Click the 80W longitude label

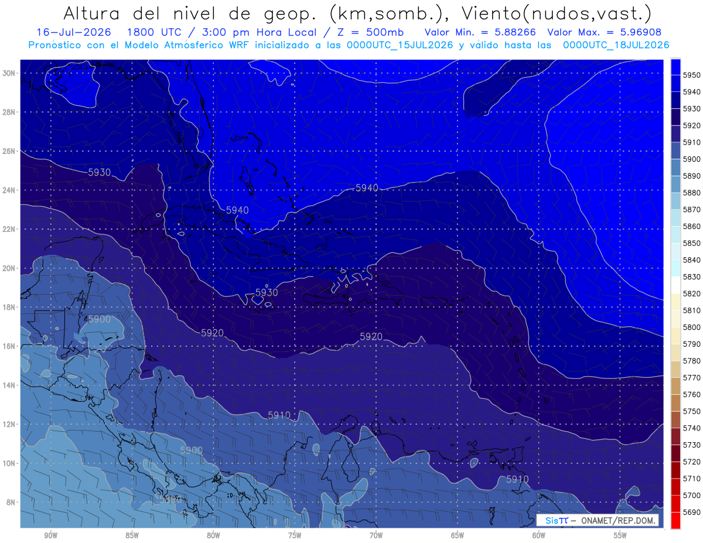click(213, 535)
